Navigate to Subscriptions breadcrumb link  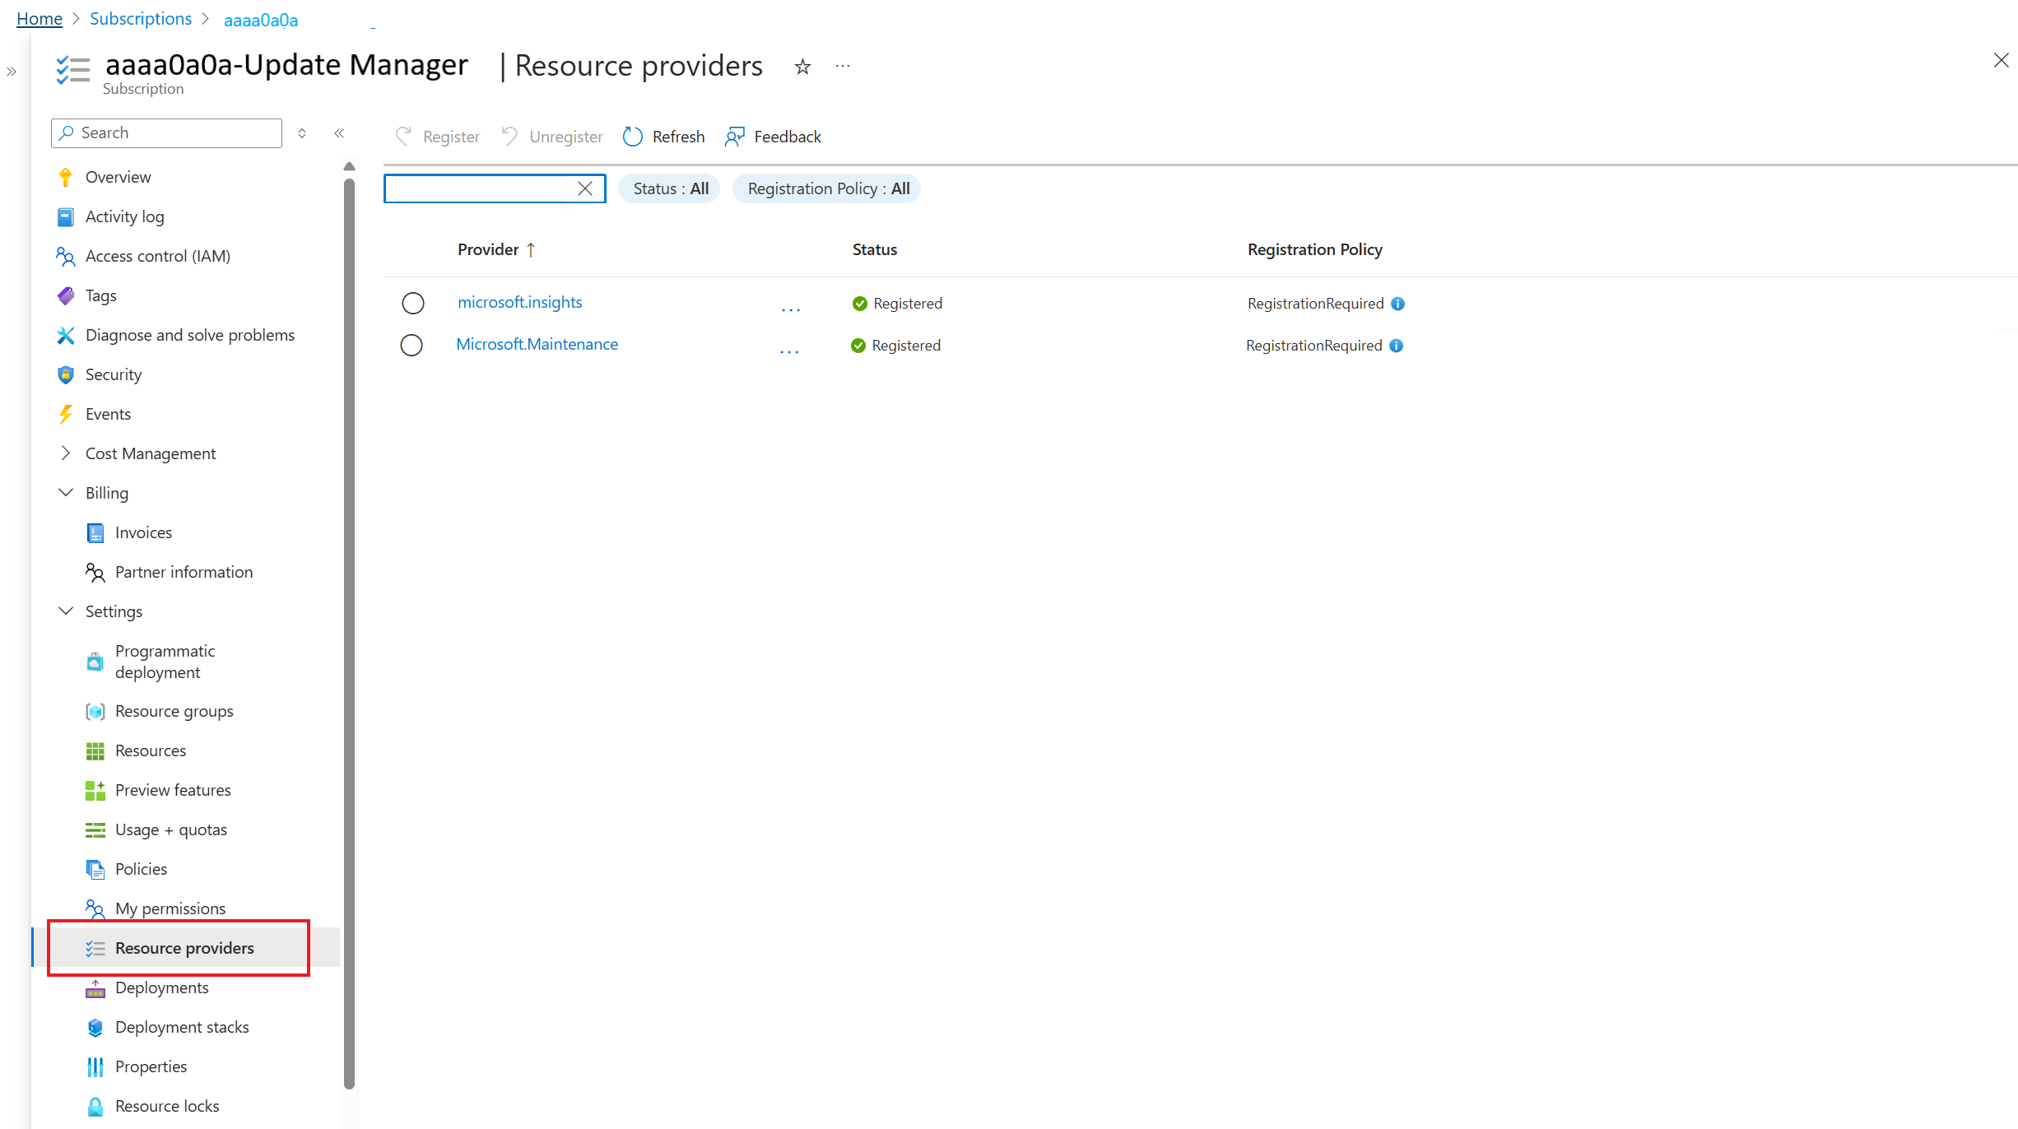click(x=140, y=19)
